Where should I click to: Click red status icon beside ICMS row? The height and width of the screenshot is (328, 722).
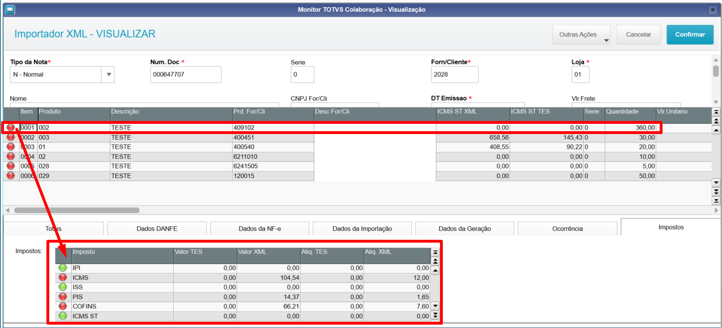point(63,278)
